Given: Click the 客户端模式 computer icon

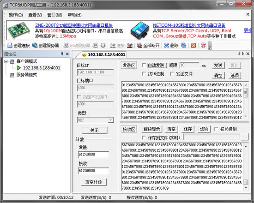Looking at the screenshot, I should coord(12,61).
